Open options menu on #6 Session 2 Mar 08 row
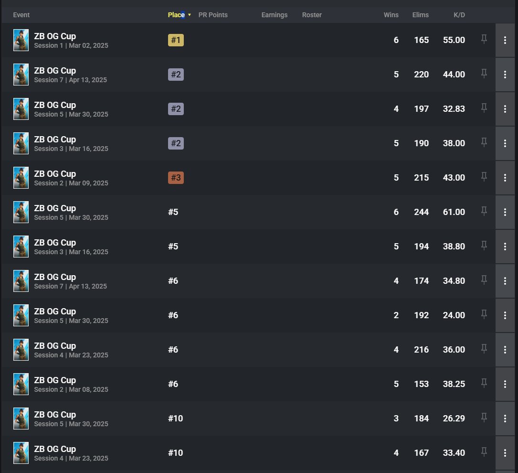 [505, 384]
